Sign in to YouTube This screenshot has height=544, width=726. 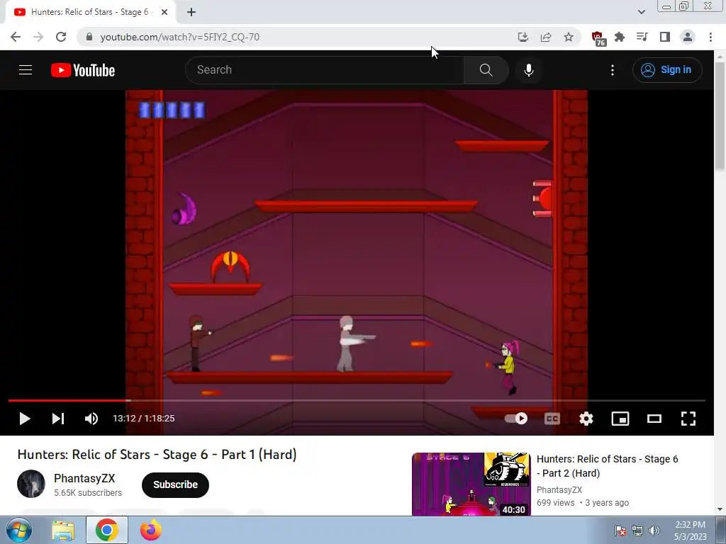[666, 70]
